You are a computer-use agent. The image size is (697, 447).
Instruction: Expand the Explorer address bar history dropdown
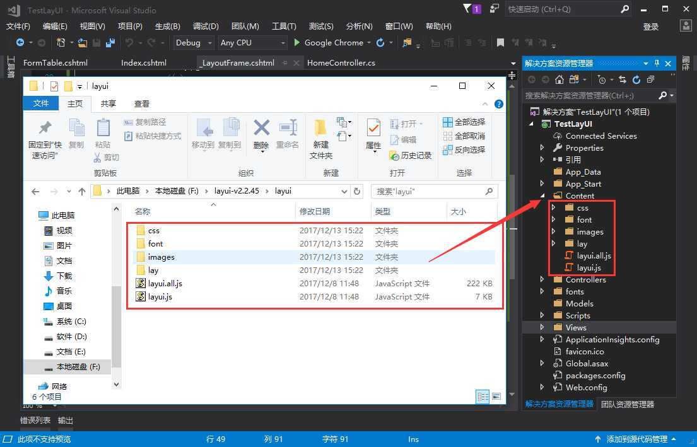344,192
